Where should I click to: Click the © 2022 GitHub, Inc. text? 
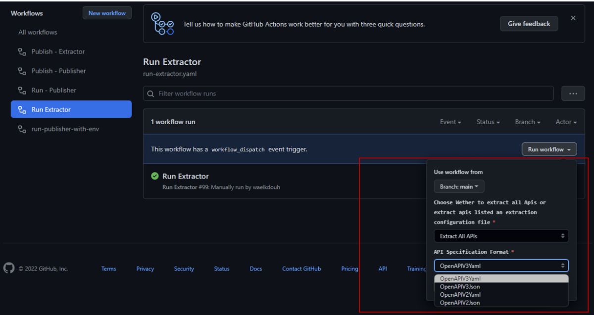point(43,269)
